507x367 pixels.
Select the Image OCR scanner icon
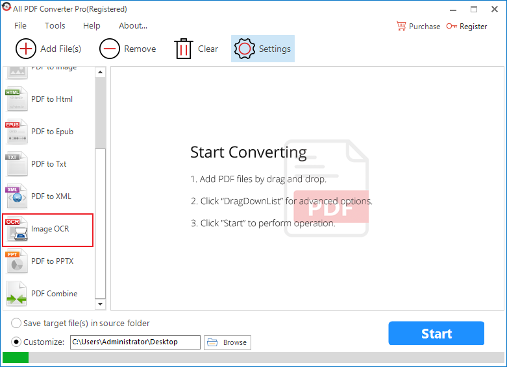pyautogui.click(x=16, y=229)
